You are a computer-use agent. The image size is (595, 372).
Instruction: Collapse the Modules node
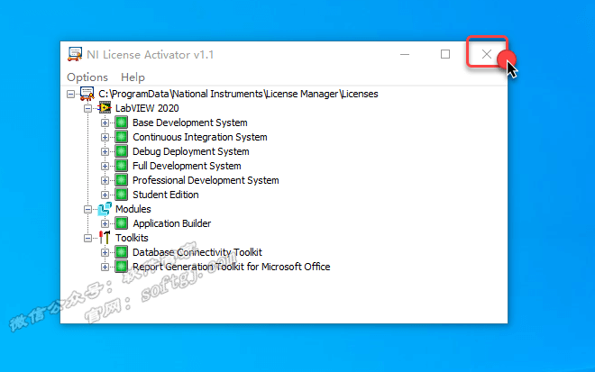pyautogui.click(x=87, y=209)
